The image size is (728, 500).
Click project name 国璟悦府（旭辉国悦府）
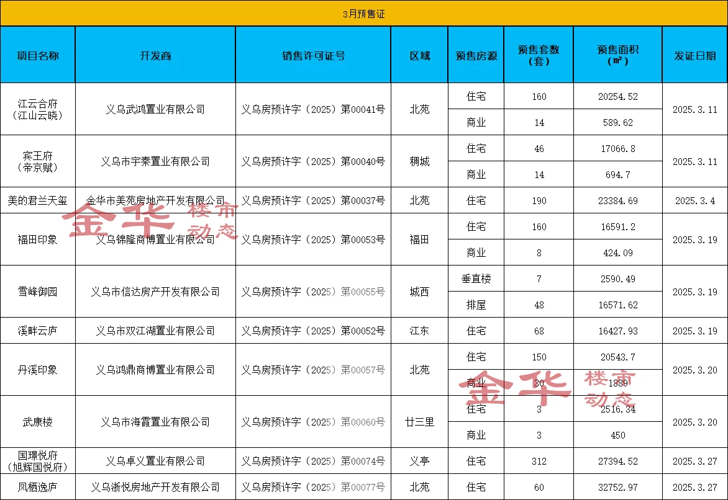[38, 461]
